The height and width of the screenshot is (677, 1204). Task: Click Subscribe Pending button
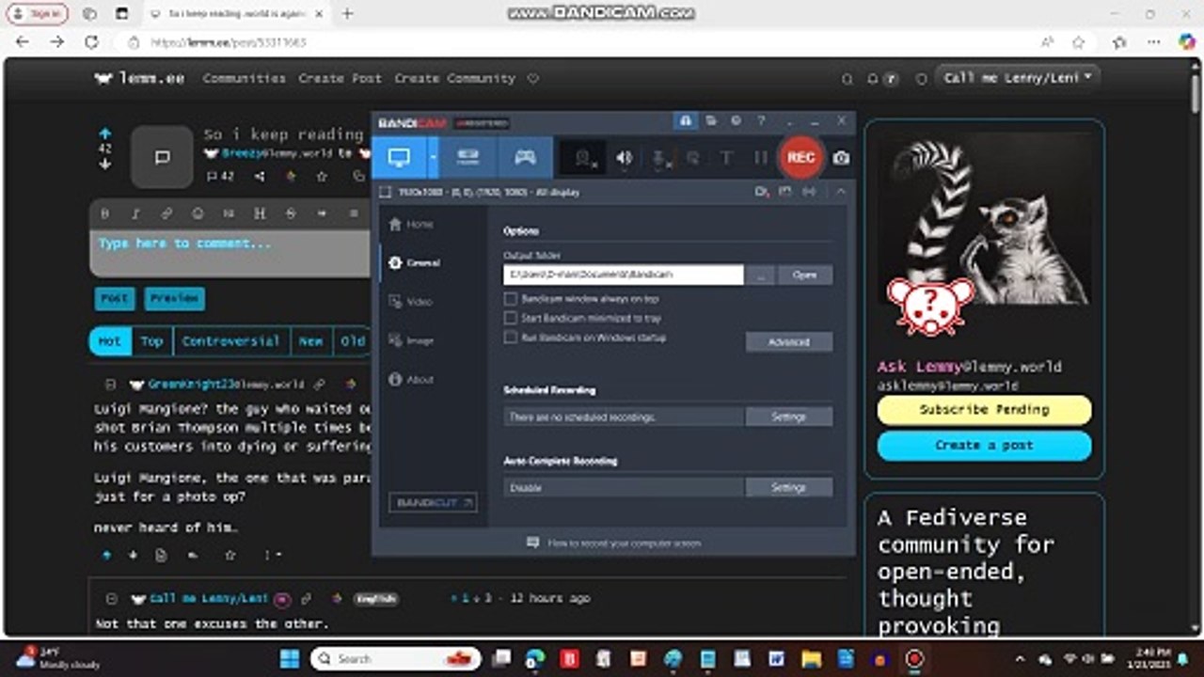(985, 410)
